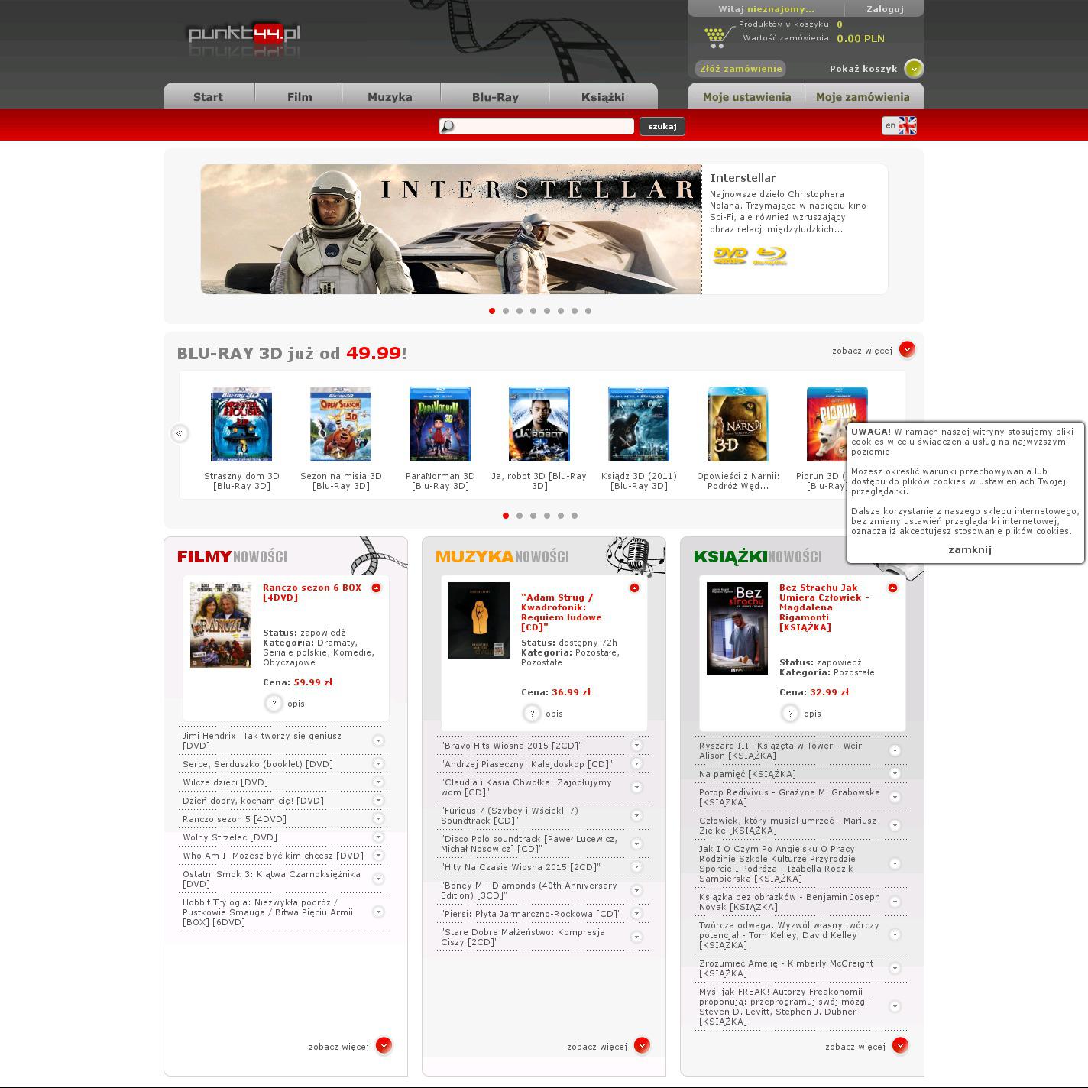
Task: Open the Muzyka tab
Action: pyautogui.click(x=390, y=97)
